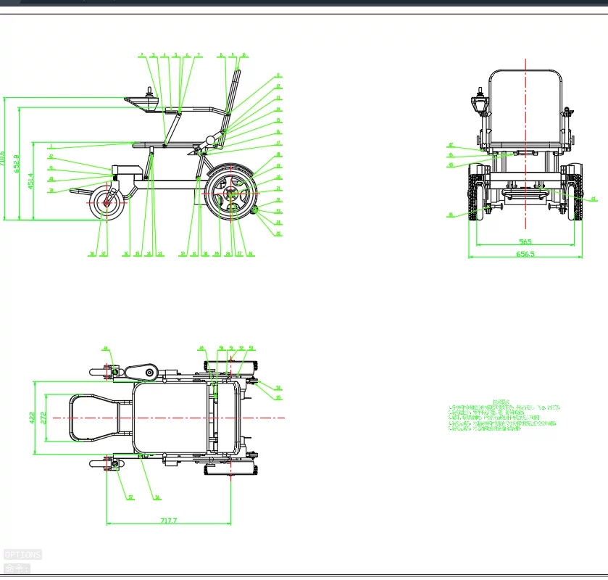
Task: Select the 710.5 overall height dimension
Action: tap(2, 158)
